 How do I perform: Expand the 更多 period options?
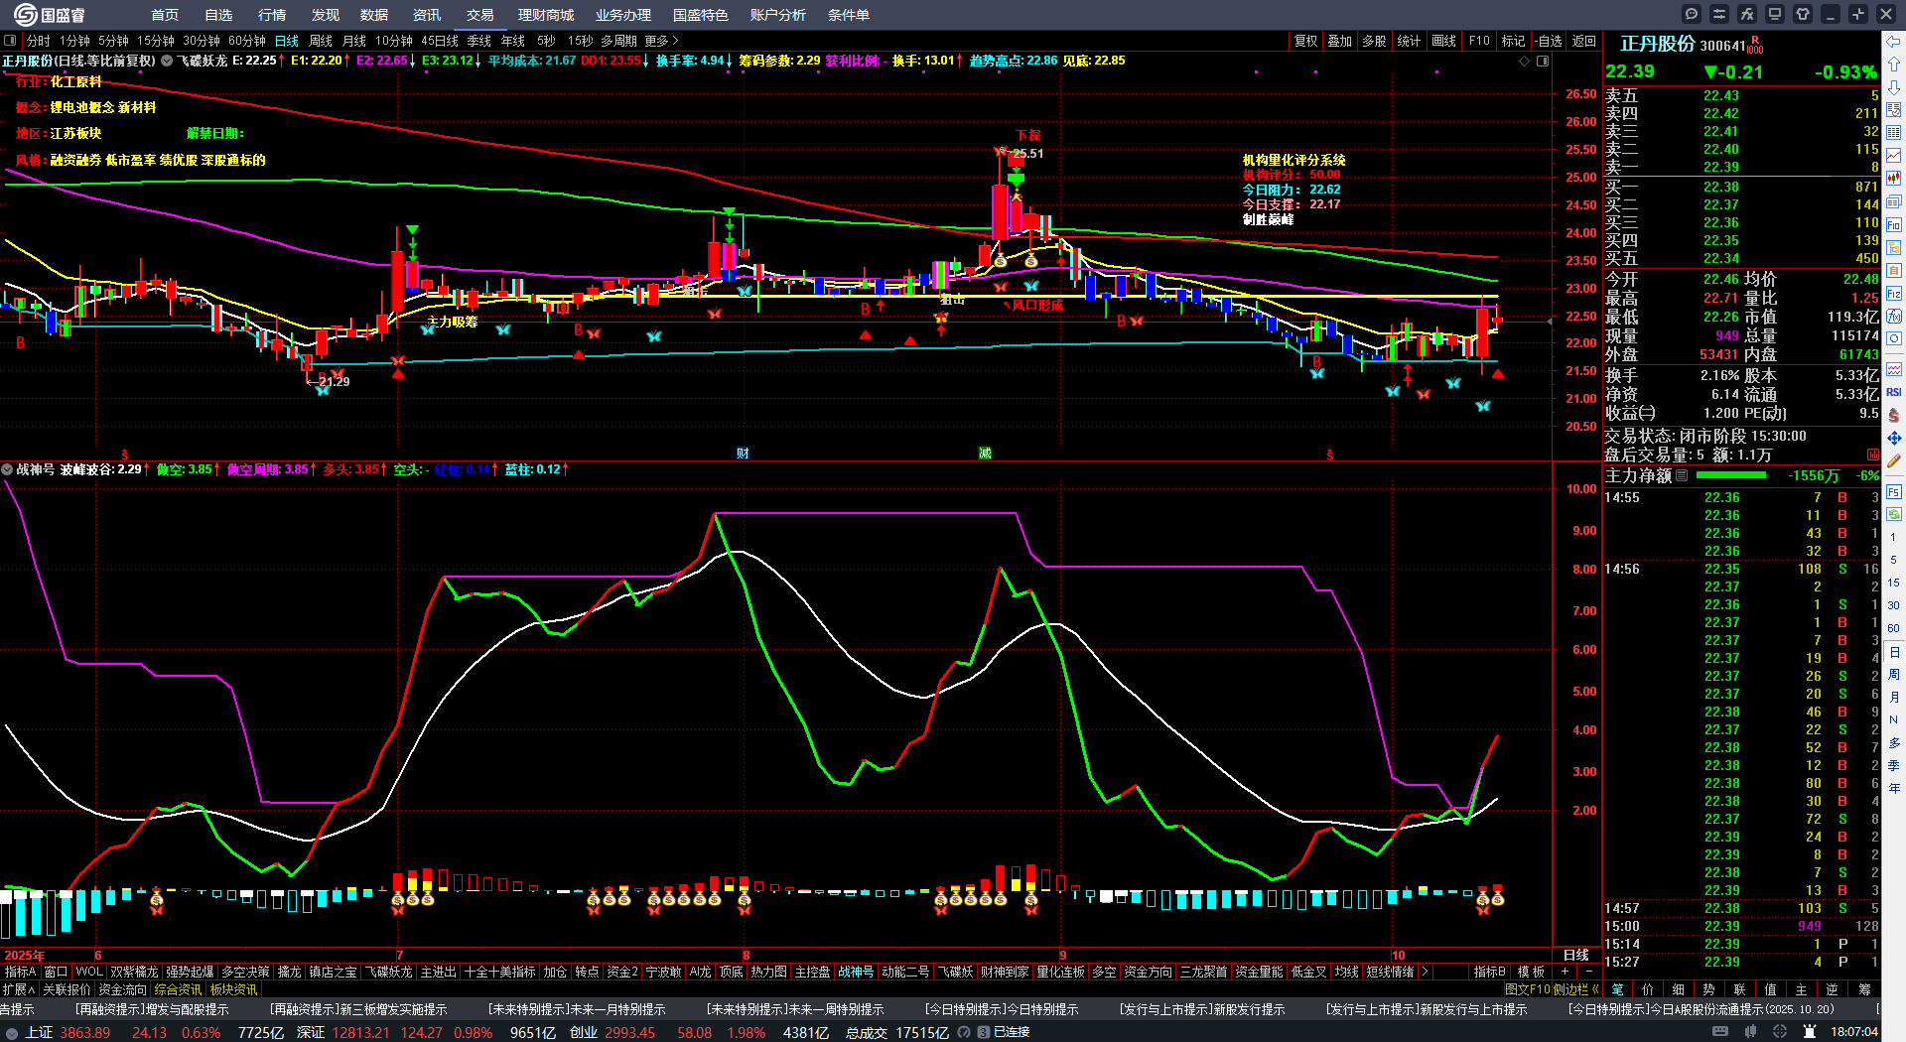(661, 41)
